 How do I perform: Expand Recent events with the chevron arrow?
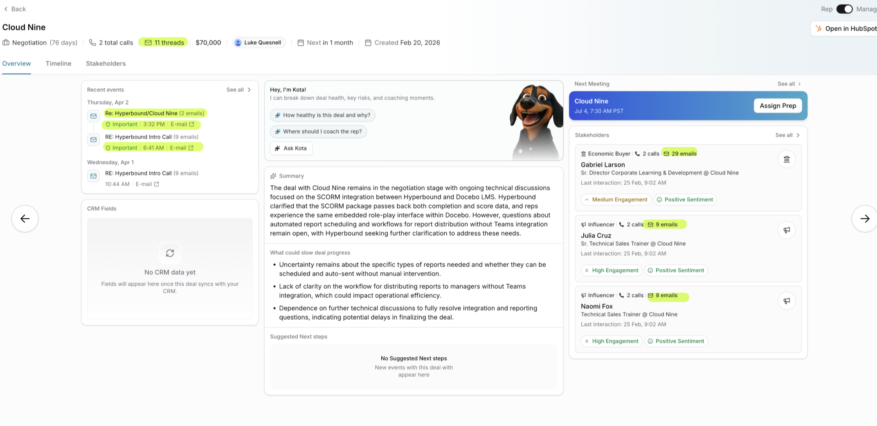(249, 90)
